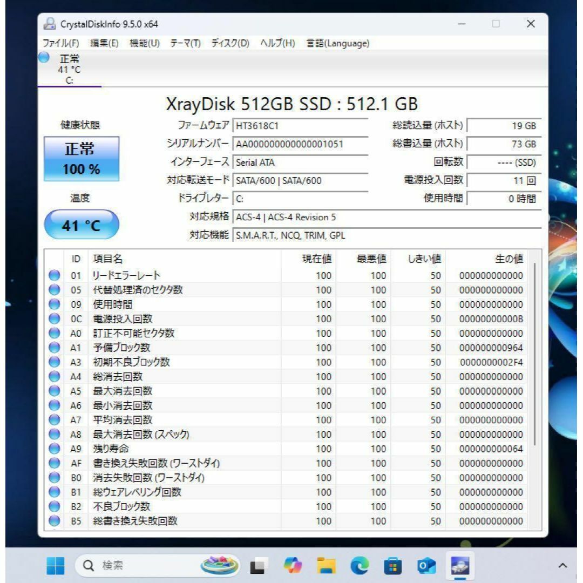Click the ドライブレター field showing C:
The image size is (583, 583).
[300, 199]
